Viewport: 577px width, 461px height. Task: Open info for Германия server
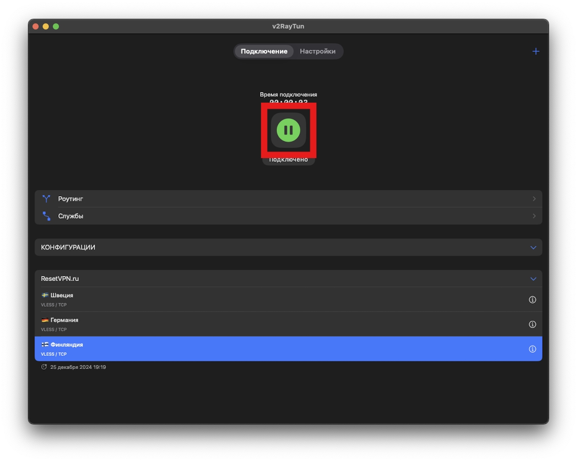coord(532,324)
